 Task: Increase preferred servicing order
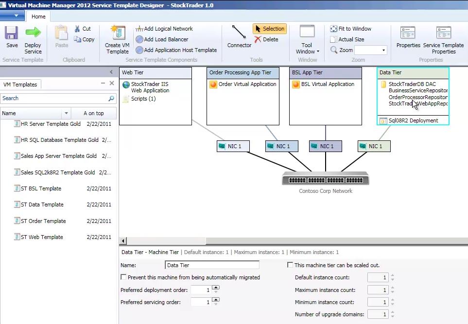[x=216, y=300]
